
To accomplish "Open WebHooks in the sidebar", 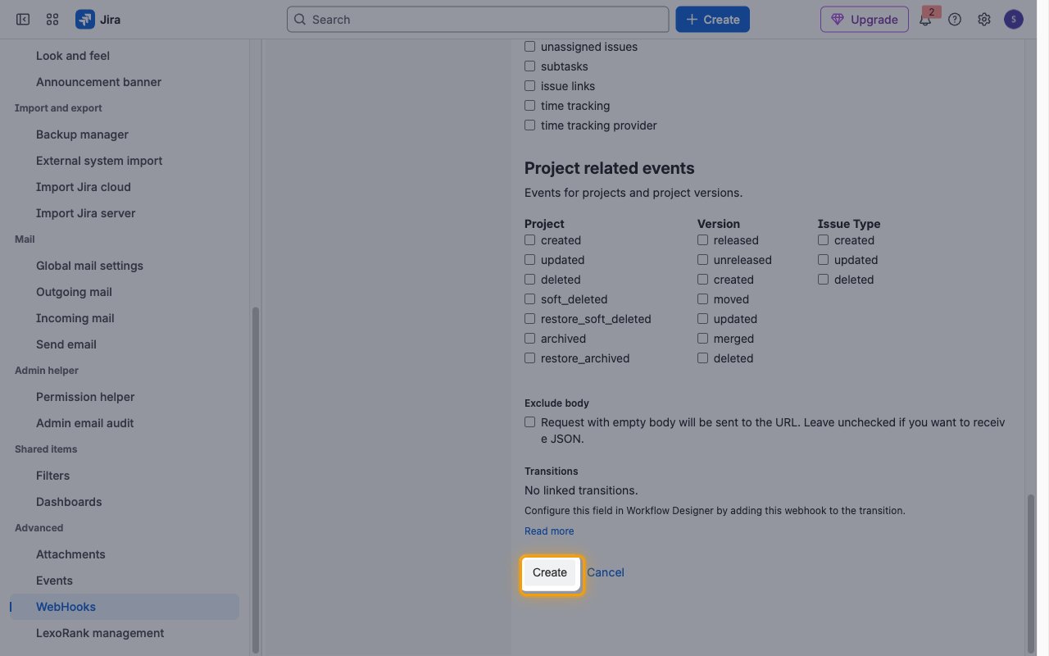I will tap(125, 607).
